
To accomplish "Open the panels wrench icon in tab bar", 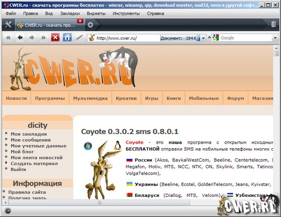I will [8, 25].
